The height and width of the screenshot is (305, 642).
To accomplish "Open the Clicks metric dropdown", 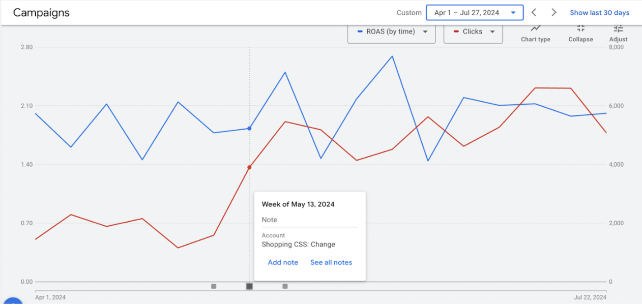I will (x=473, y=32).
